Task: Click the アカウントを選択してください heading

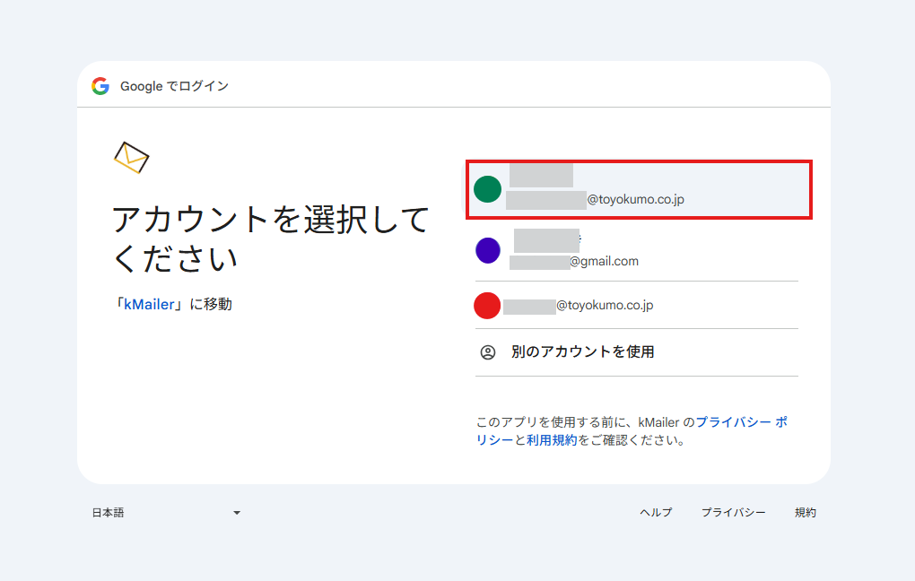Action: pos(270,238)
